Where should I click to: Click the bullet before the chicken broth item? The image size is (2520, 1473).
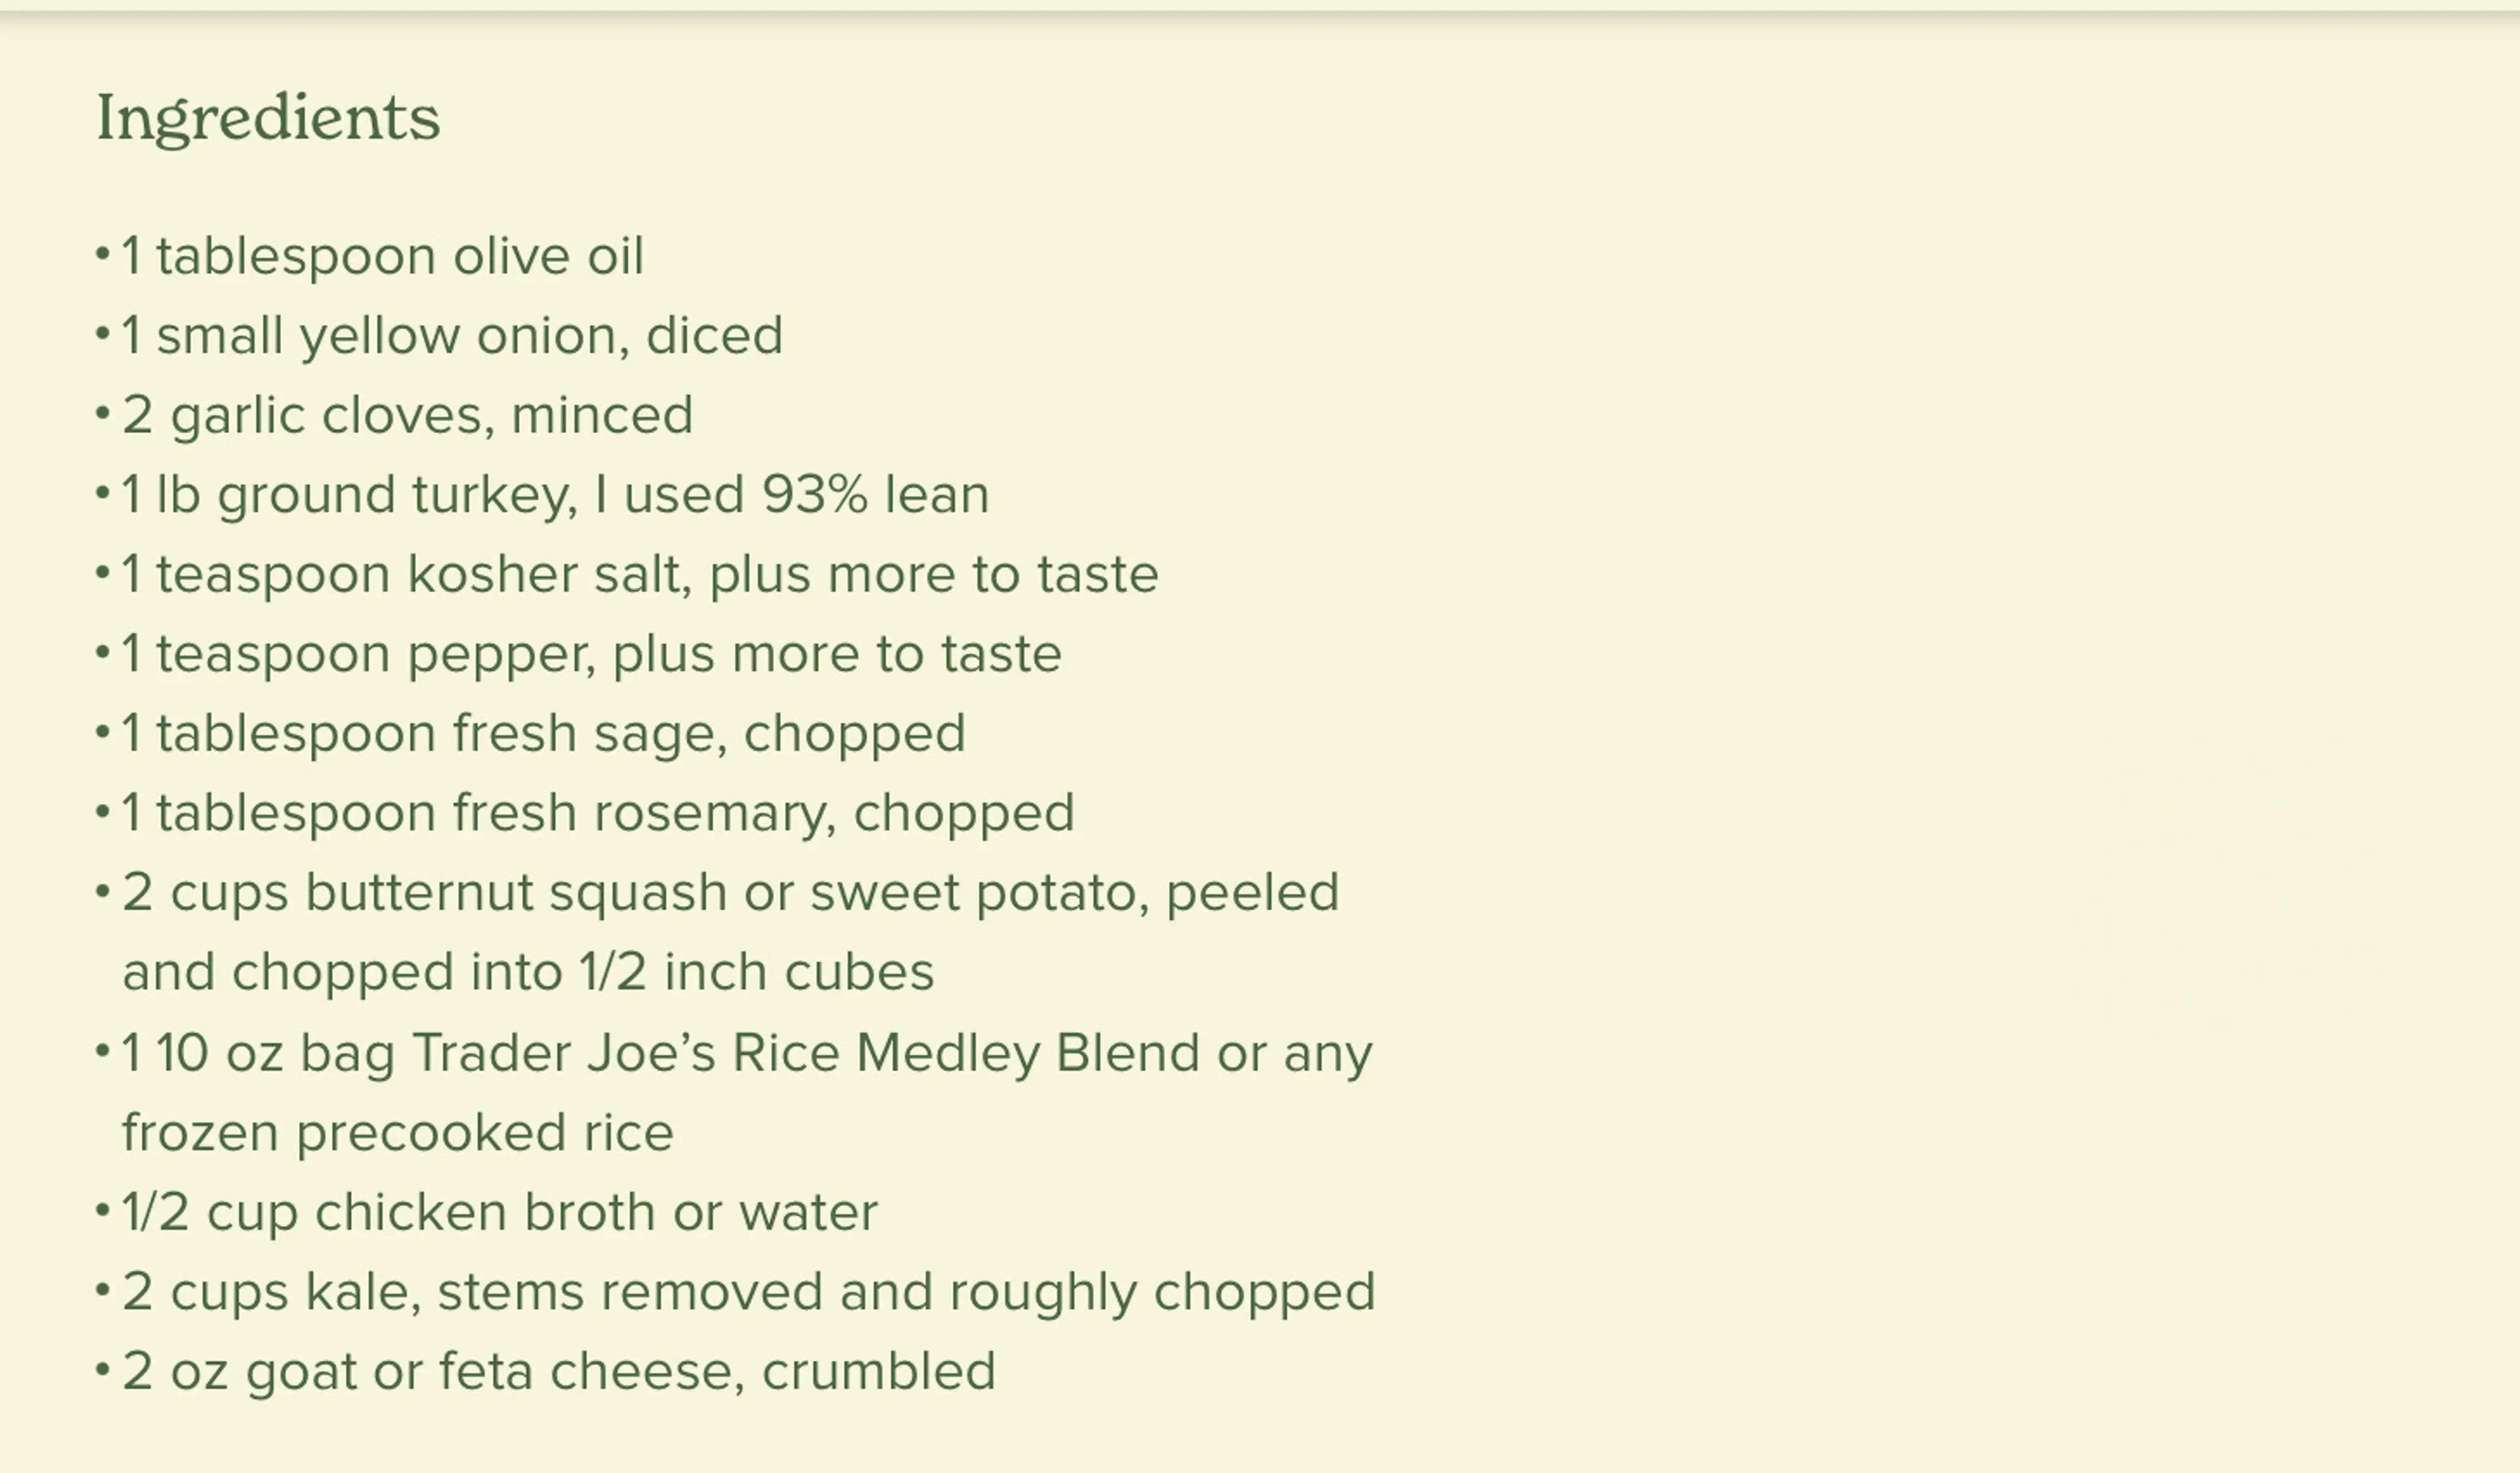[102, 1210]
